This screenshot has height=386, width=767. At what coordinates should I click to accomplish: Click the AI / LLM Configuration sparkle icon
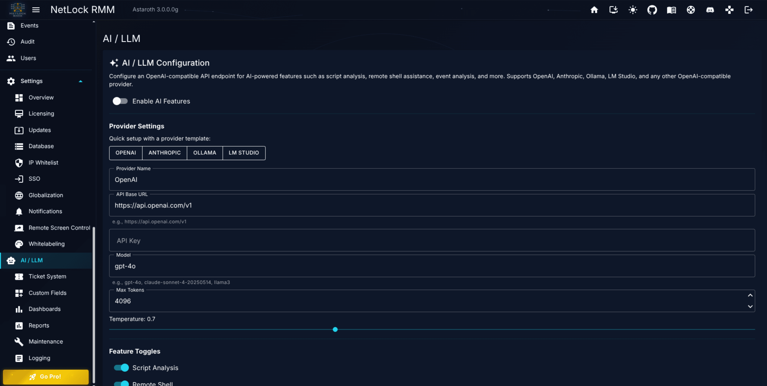coord(114,63)
